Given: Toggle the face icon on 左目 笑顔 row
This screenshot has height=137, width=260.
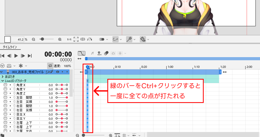Looking at the screenshot, I should point(6,102).
